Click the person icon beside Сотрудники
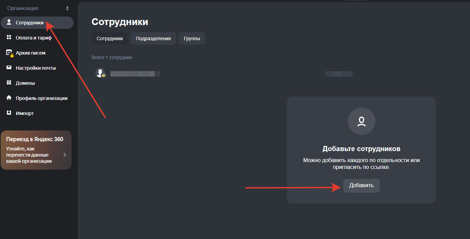 9,22
